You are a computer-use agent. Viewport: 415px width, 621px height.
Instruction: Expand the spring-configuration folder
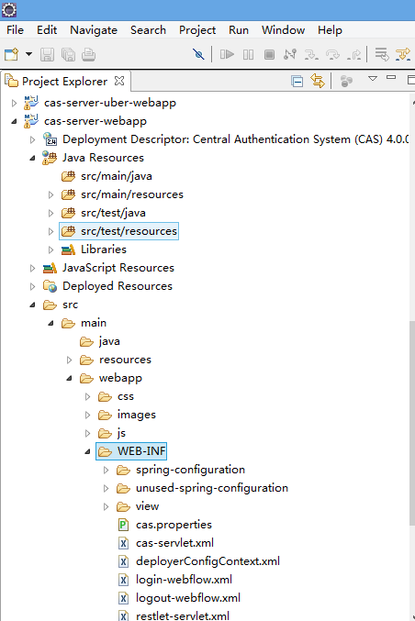coord(106,470)
